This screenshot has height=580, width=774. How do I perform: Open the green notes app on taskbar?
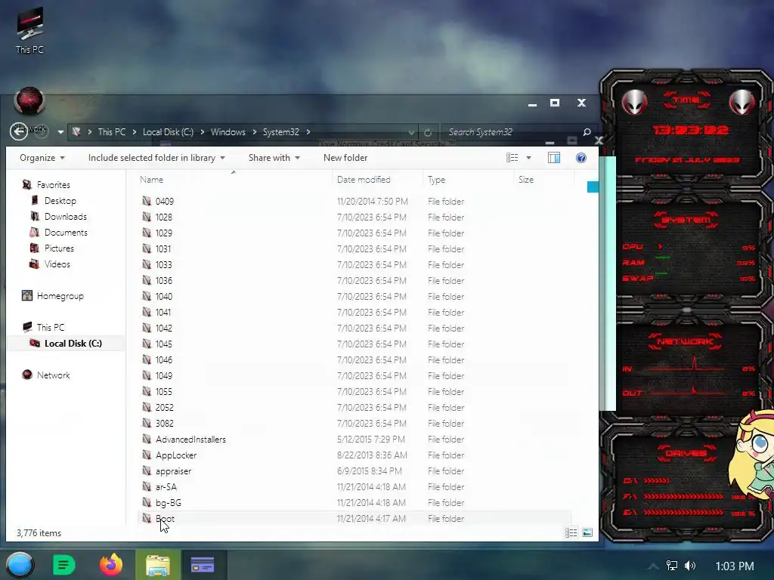click(x=63, y=565)
